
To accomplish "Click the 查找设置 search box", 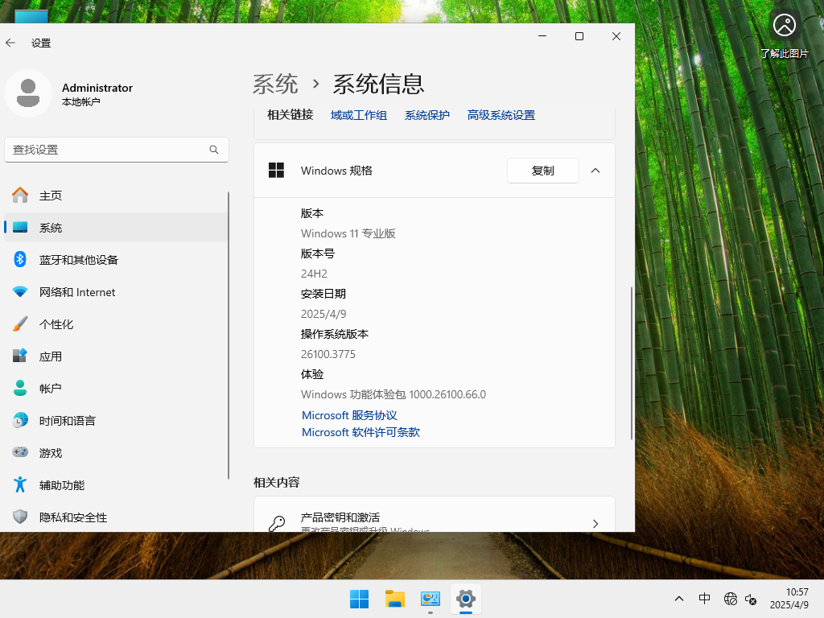I will (x=117, y=150).
